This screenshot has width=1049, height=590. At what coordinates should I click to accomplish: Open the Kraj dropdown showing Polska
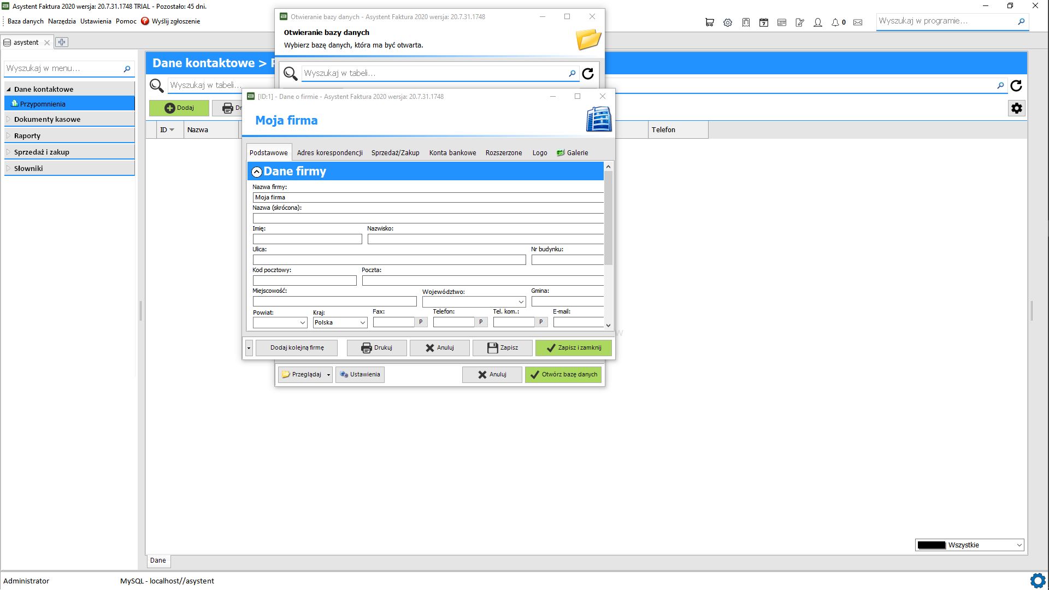(x=340, y=322)
